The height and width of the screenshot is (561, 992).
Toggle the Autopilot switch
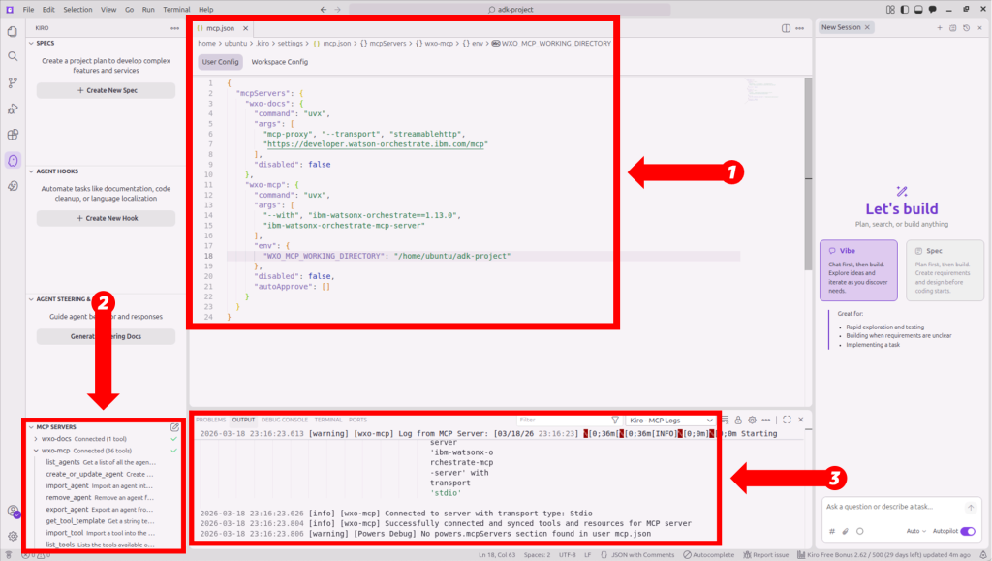pos(967,531)
